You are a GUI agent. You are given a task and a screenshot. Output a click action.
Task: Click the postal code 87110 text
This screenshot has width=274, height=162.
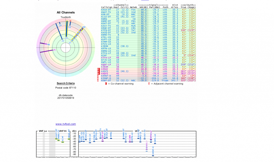pyautogui.click(x=66, y=88)
